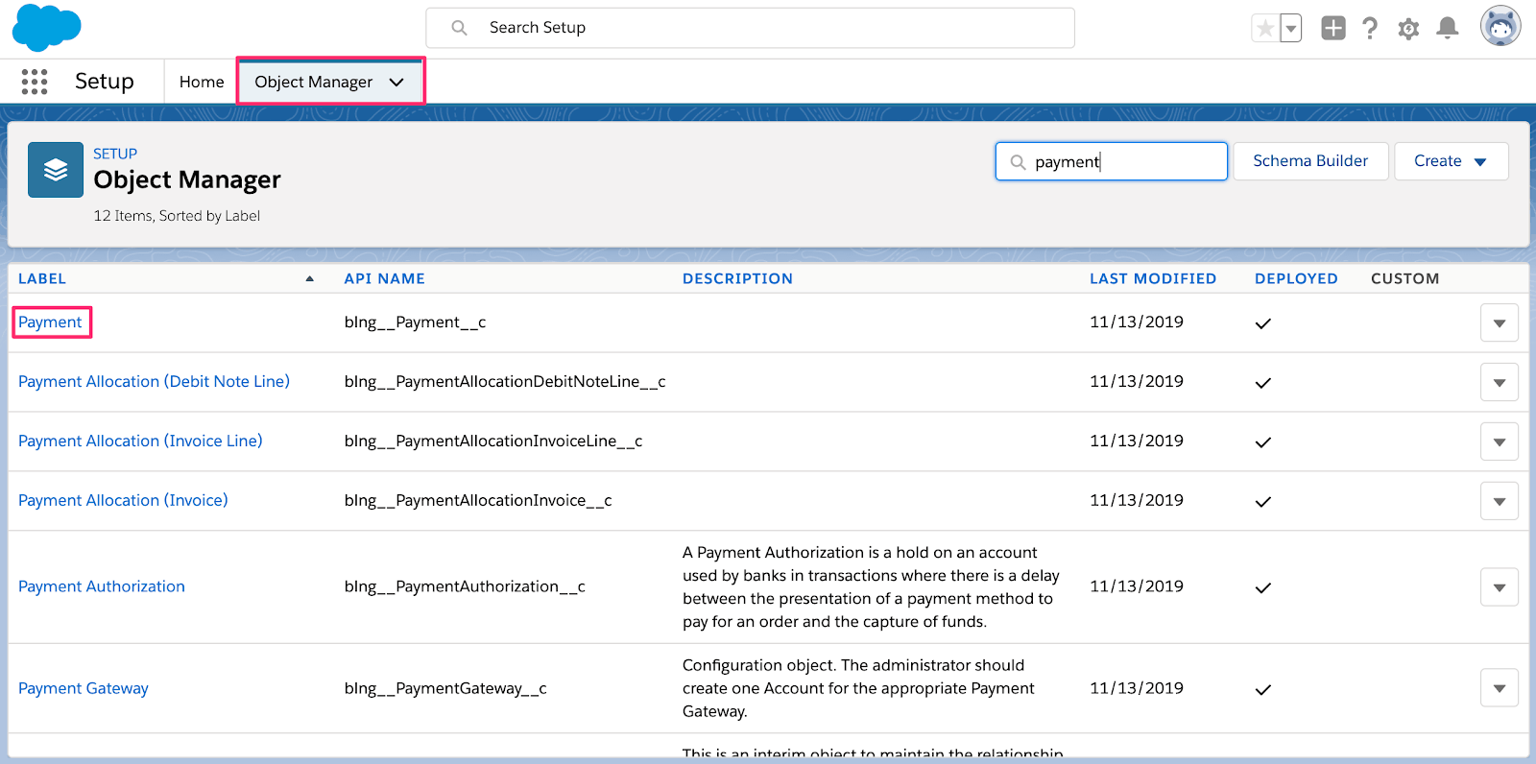Open Payment Allocation (Invoice Line) link
This screenshot has height=764, width=1536.
pyautogui.click(x=140, y=442)
